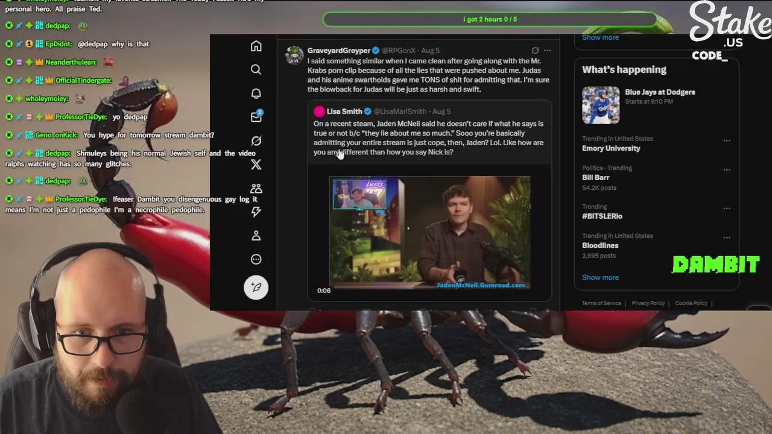The width and height of the screenshot is (772, 434).
Task: Open the lightning bolt Verified Orgs icon
Action: pyautogui.click(x=256, y=212)
